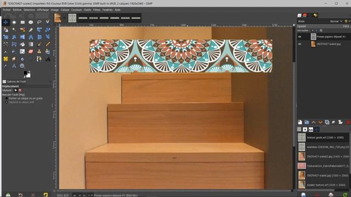Hide the Presse-papiers déposé #1 layer

(300, 37)
